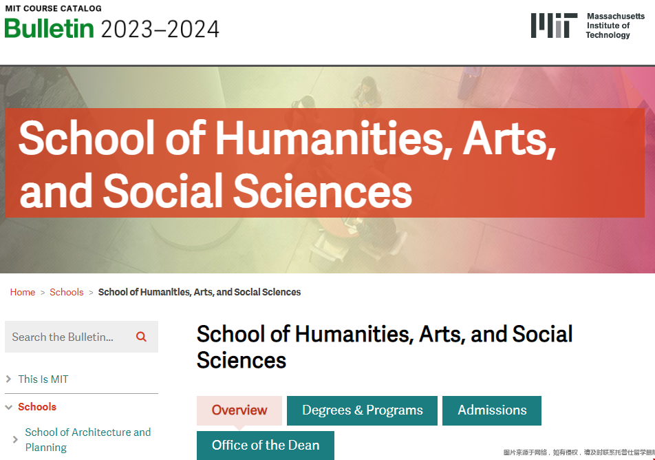Viewport: 655px width, 460px height.
Task: Open This Is MIT sidebar link
Action: (43, 379)
